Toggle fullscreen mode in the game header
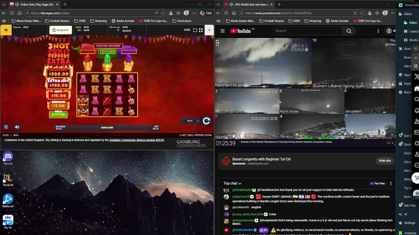Image resolution: width=419 pixels, height=235 pixels. (x=195, y=30)
